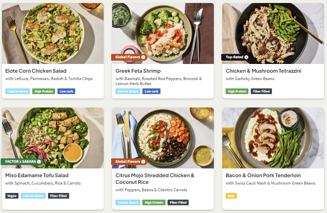Open Greek Feta Shrimp meal title
This screenshot has height=213, width=327.
138,71
